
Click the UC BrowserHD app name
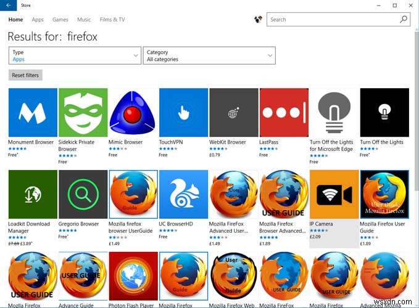176,224
